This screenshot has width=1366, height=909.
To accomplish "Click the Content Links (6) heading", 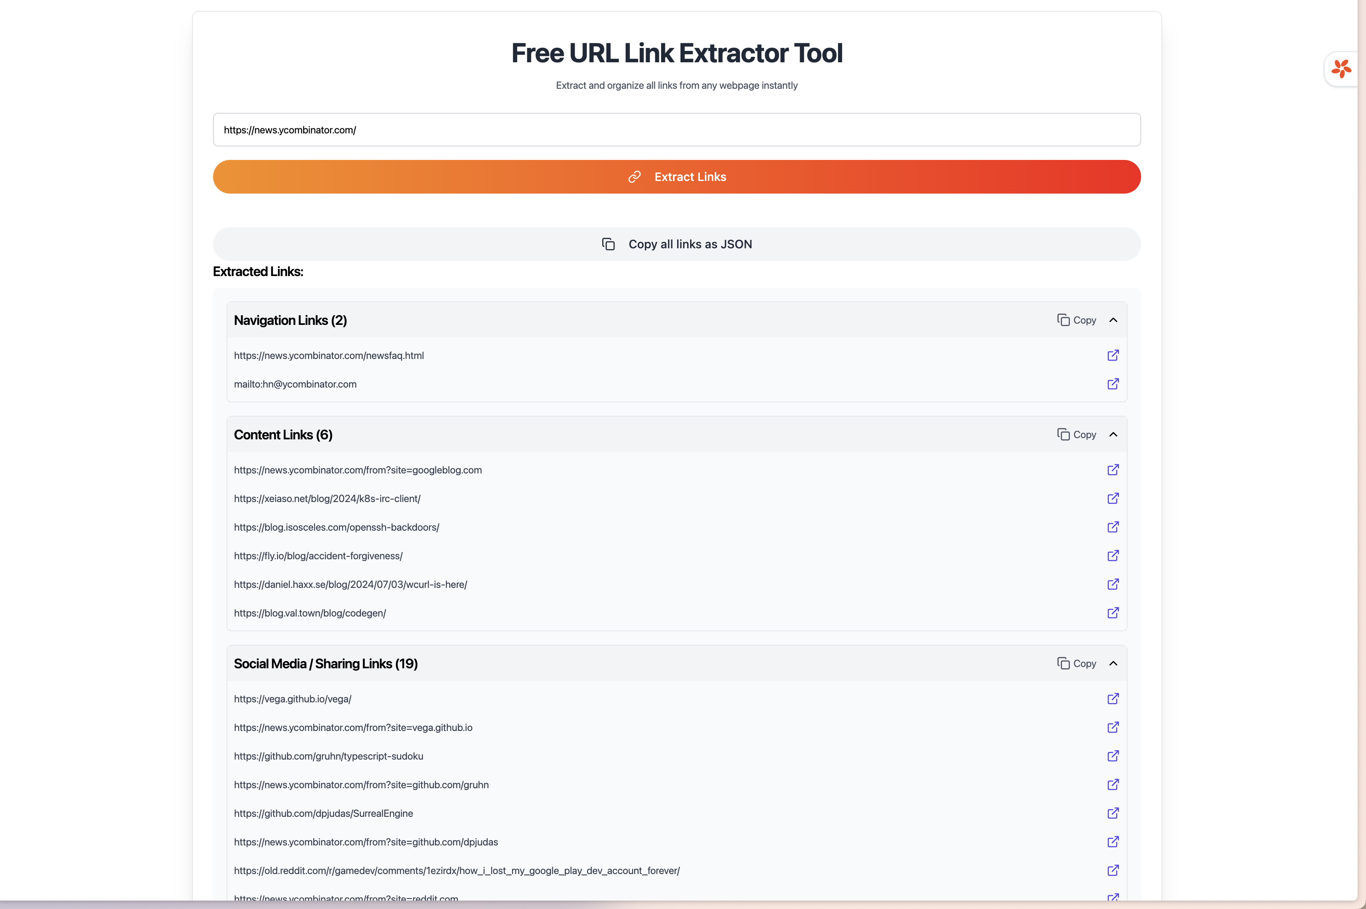I will click(x=283, y=434).
